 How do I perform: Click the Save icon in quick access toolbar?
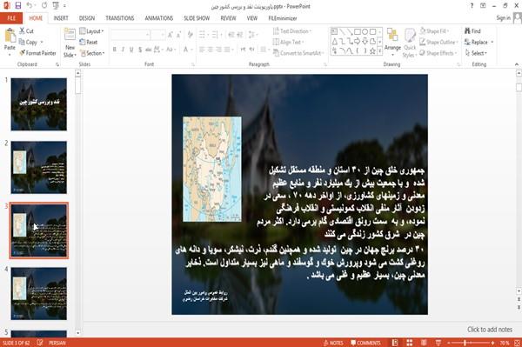(x=18, y=6)
